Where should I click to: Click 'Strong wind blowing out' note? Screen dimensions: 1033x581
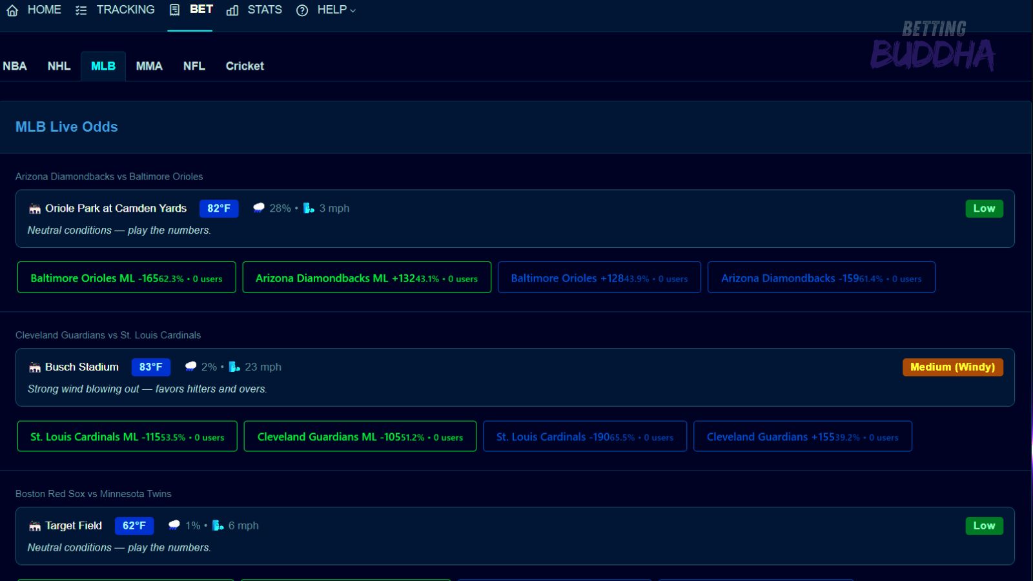(147, 389)
